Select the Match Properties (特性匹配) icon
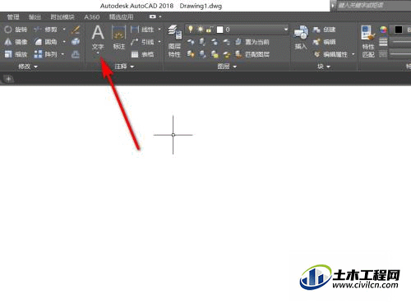411x308 pixels. (x=368, y=41)
